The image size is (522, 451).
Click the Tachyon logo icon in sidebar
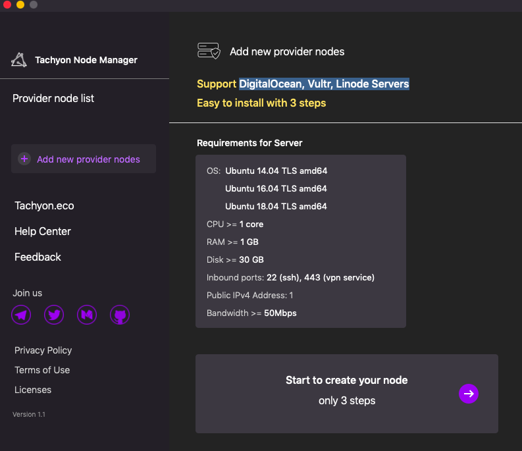click(19, 60)
